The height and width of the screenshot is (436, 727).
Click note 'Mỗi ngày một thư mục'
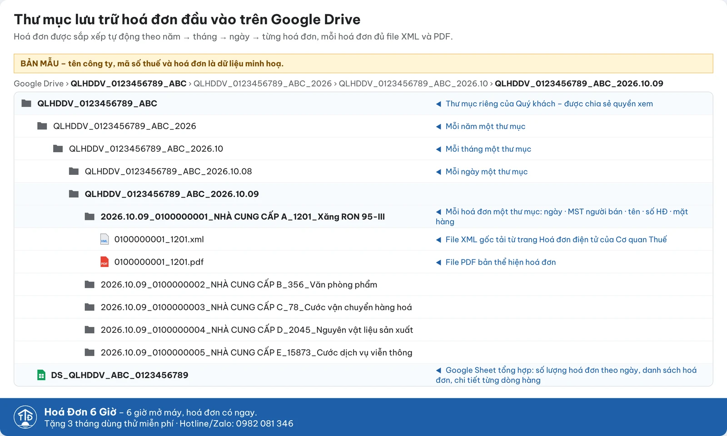(482, 172)
